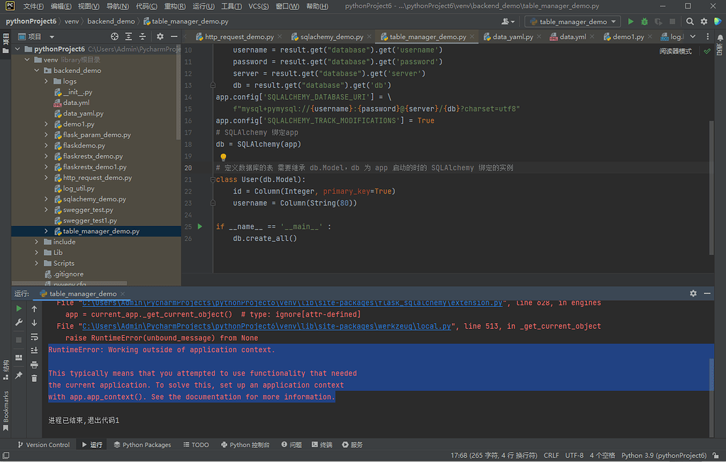Open the VCS(S) menu
This screenshot has width=726, height=462.
258,6
